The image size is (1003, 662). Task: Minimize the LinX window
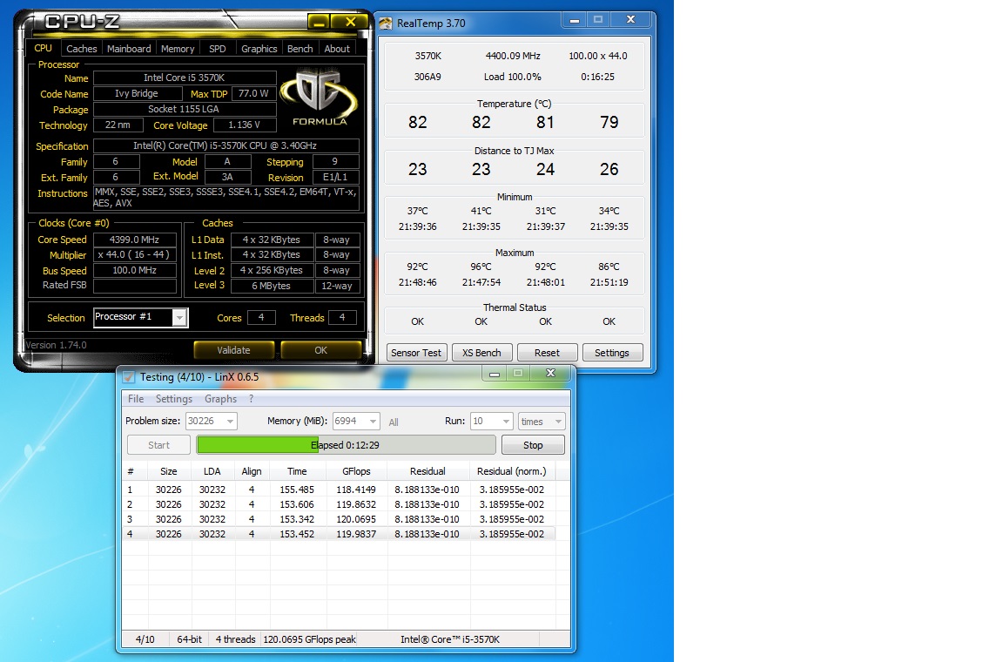[x=495, y=374]
